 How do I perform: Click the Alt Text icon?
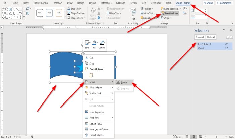133,11
